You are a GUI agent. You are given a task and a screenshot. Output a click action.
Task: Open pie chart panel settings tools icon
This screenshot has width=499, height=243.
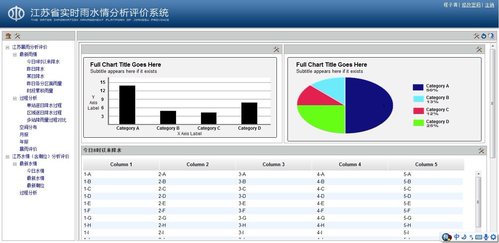click(479, 50)
